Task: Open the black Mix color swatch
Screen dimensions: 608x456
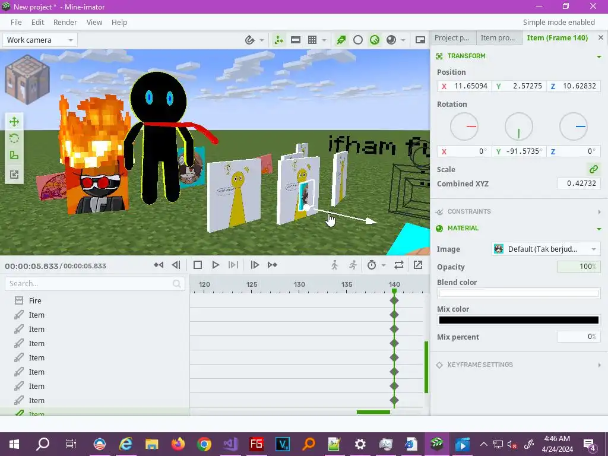Action: (x=519, y=320)
